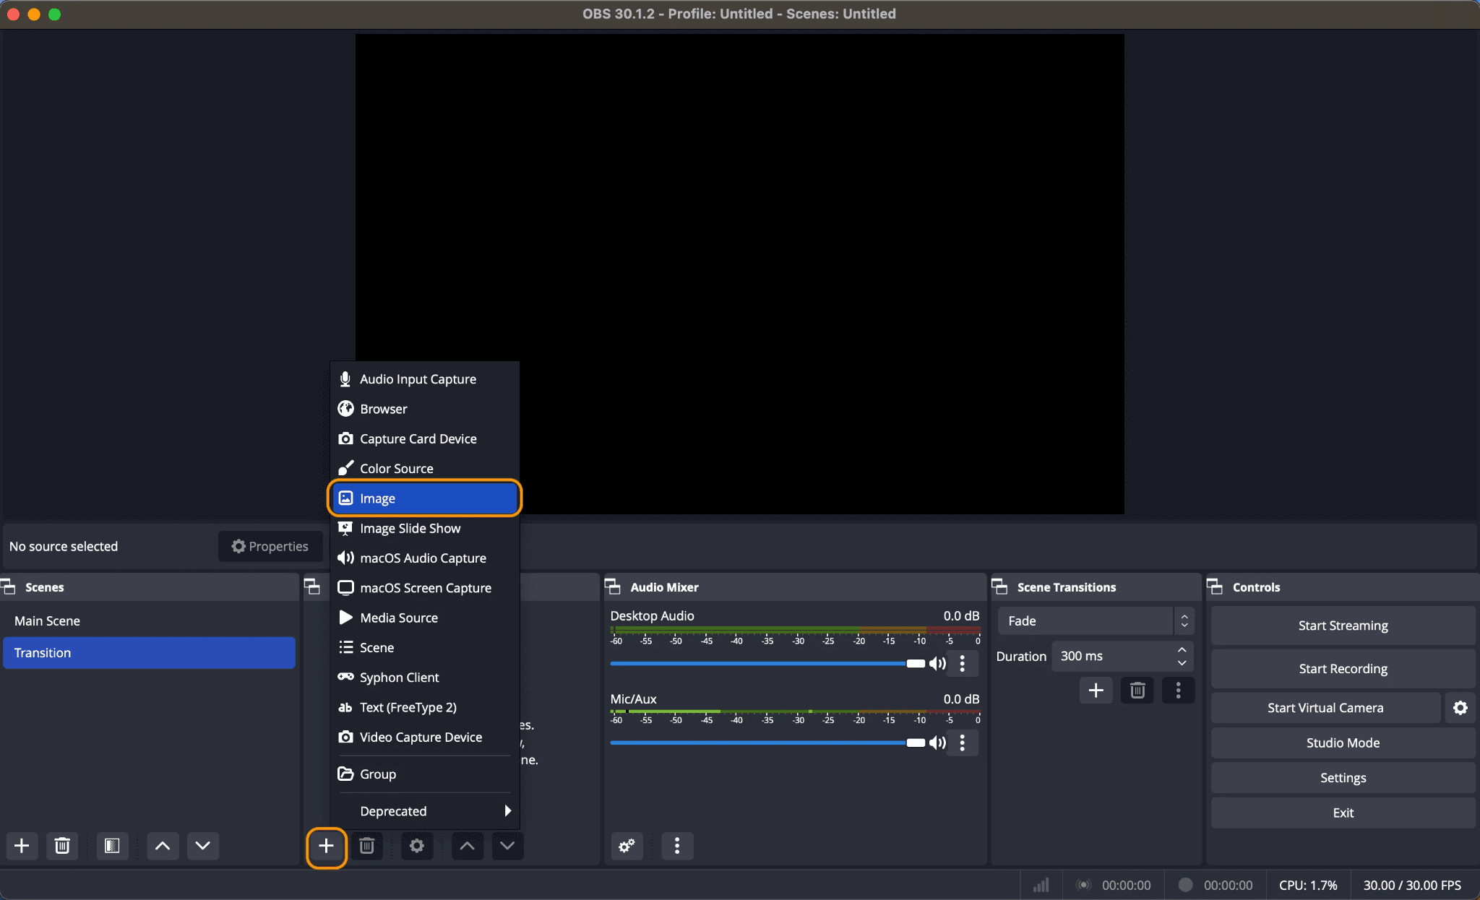The image size is (1480, 900).
Task: Add a new scene with the plus icon
Action: point(22,846)
